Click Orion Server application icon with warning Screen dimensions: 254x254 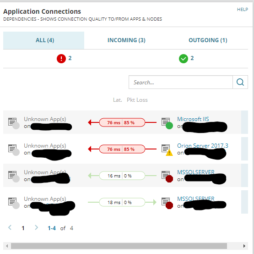coord(167,150)
